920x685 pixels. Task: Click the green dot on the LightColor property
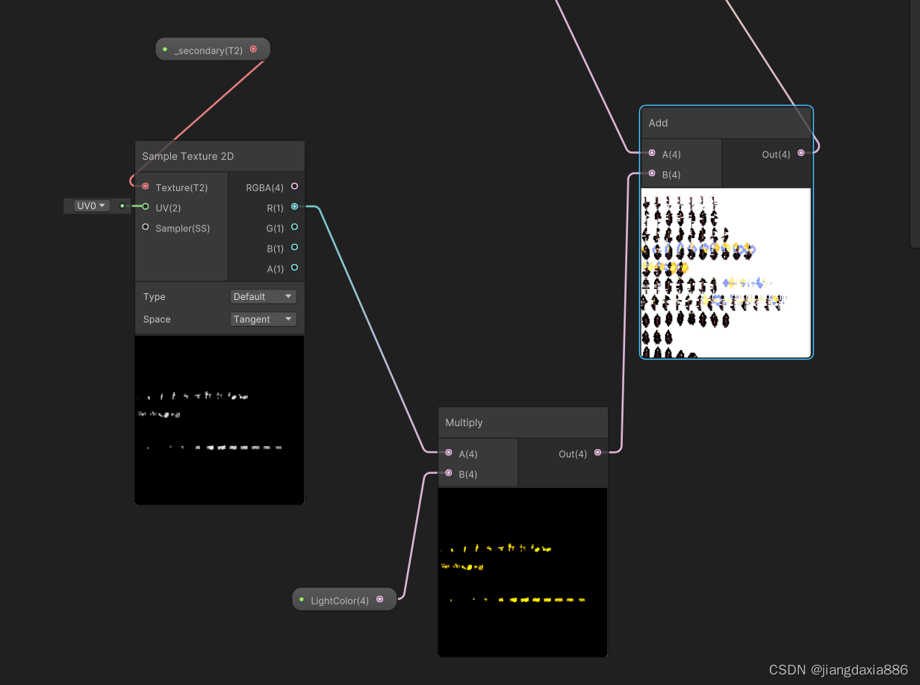(x=302, y=600)
